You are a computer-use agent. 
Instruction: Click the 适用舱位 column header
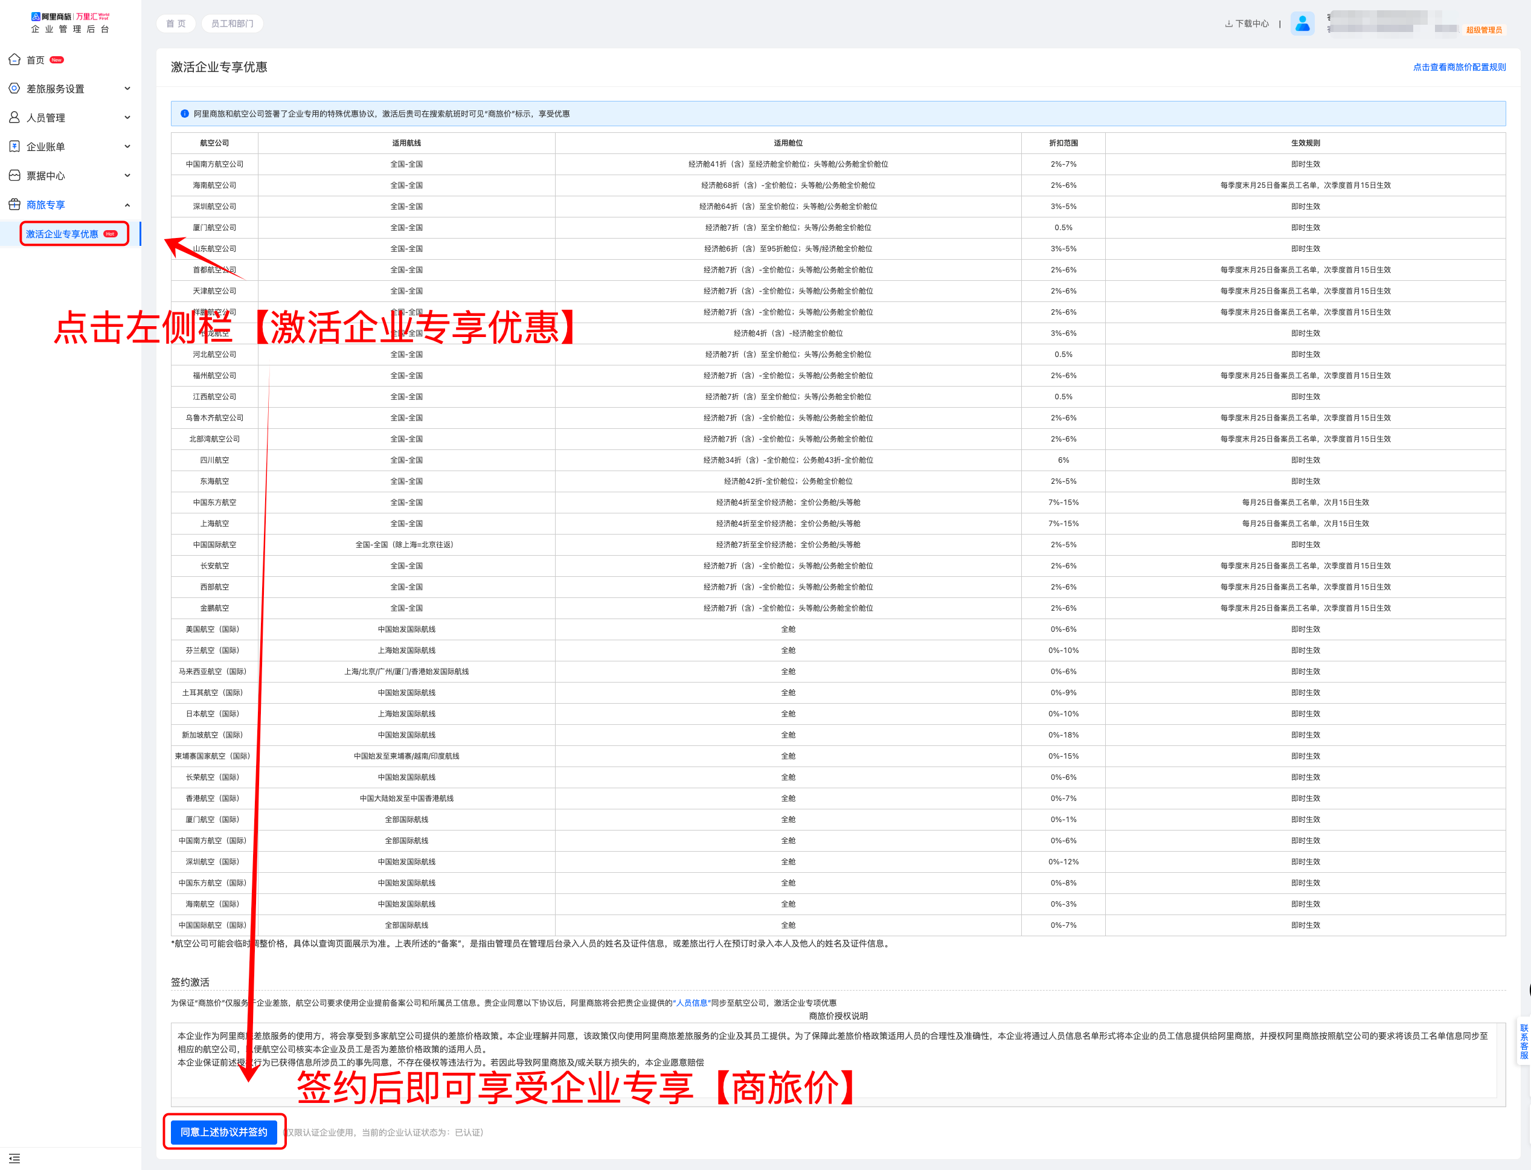[x=788, y=143]
